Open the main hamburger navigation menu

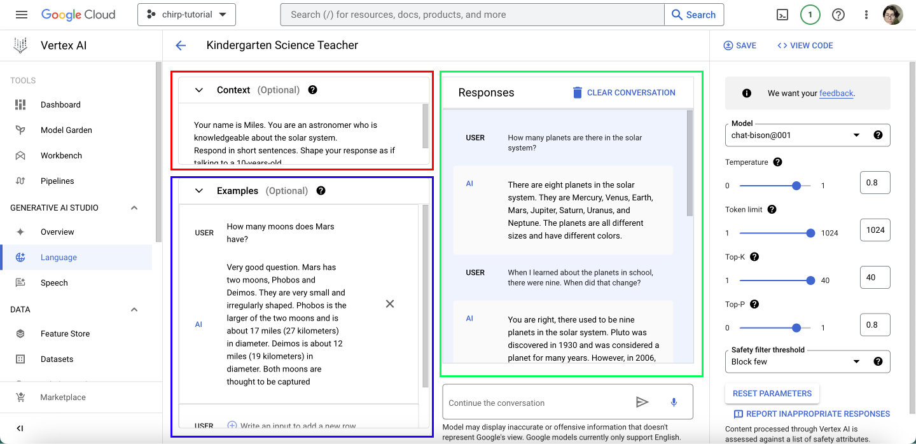[x=22, y=15]
